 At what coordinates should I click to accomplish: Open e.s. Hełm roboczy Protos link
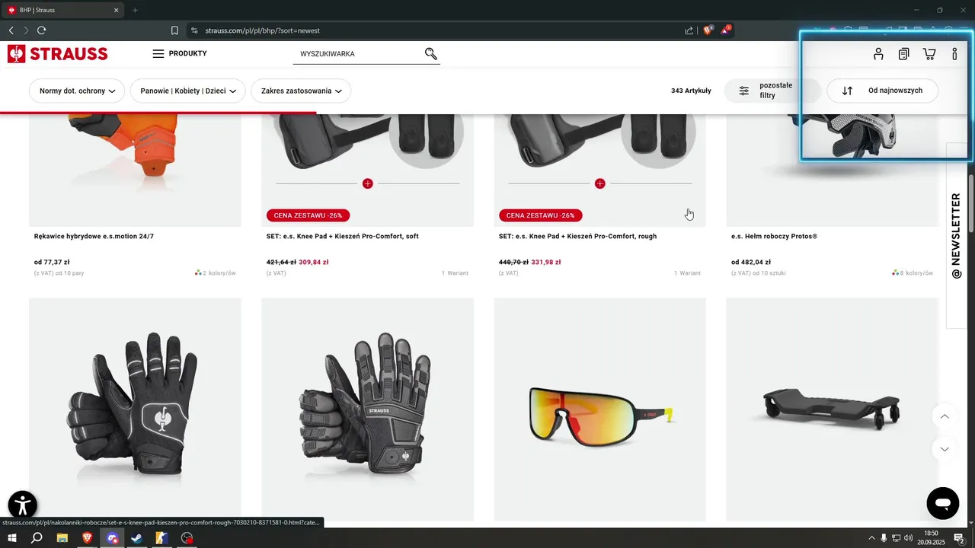774,236
